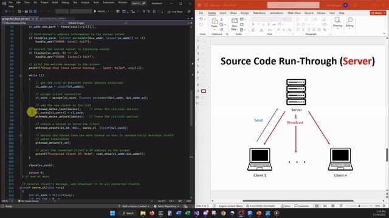This screenshot has height=218, width=389.
Task: Open Google Chrome from taskbar
Action: click(x=223, y=213)
